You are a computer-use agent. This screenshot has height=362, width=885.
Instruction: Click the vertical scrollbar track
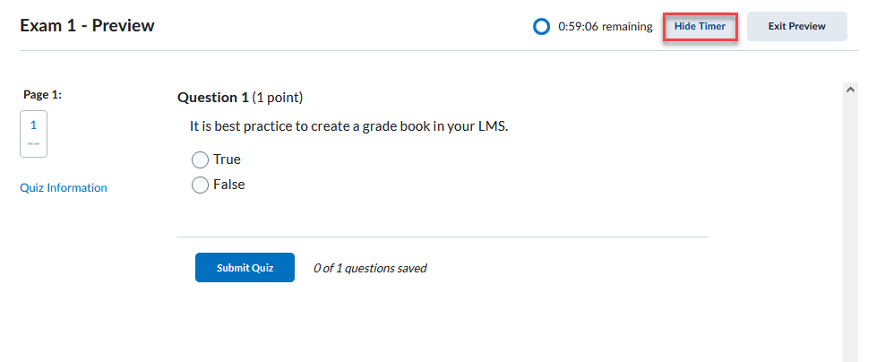tap(851, 224)
